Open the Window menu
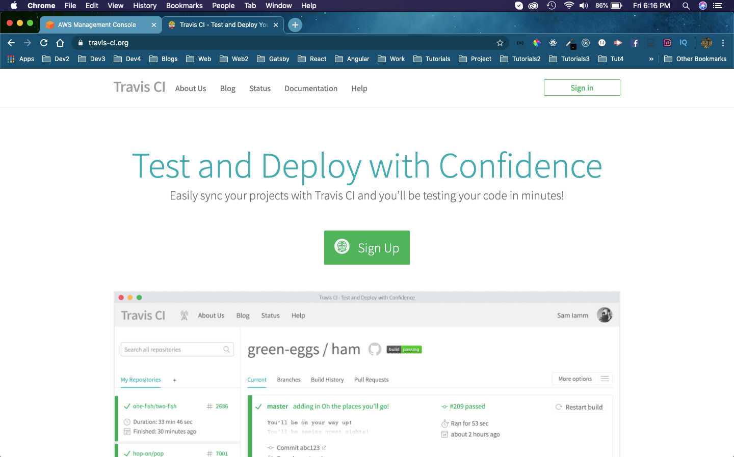This screenshot has height=457, width=734. pos(279,6)
